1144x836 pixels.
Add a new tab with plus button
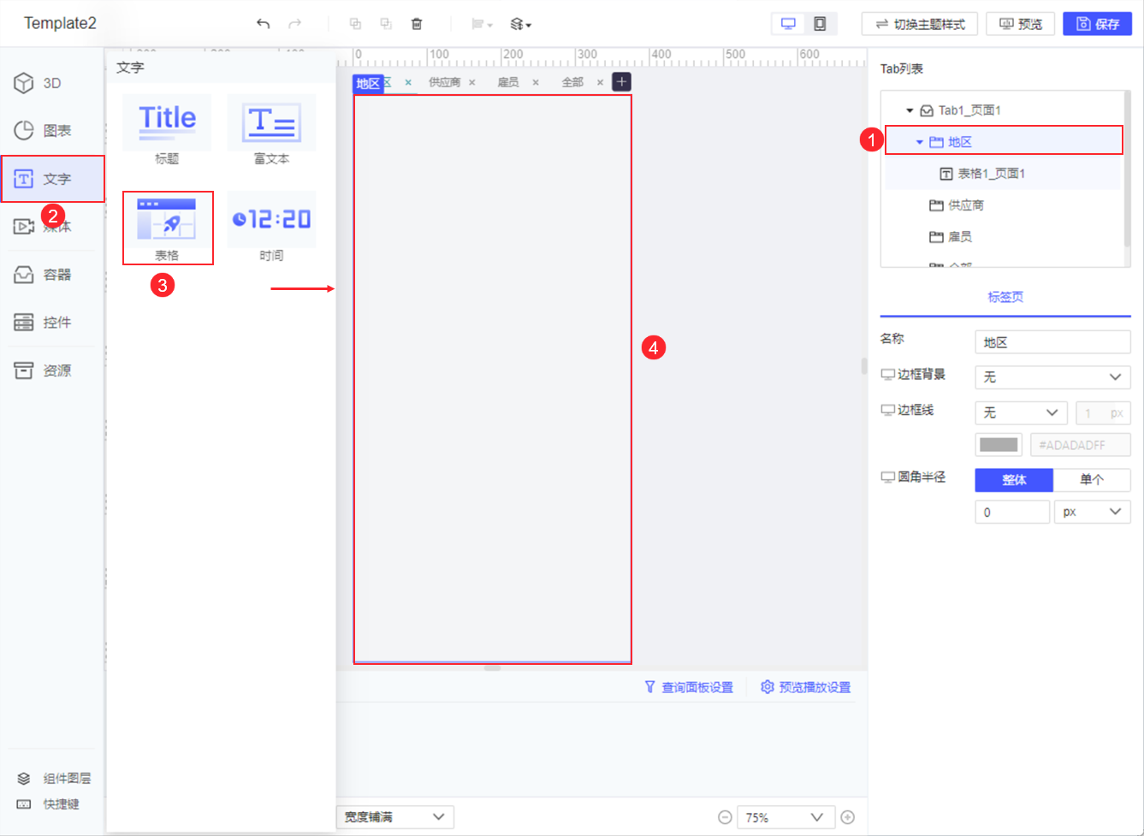click(x=622, y=82)
